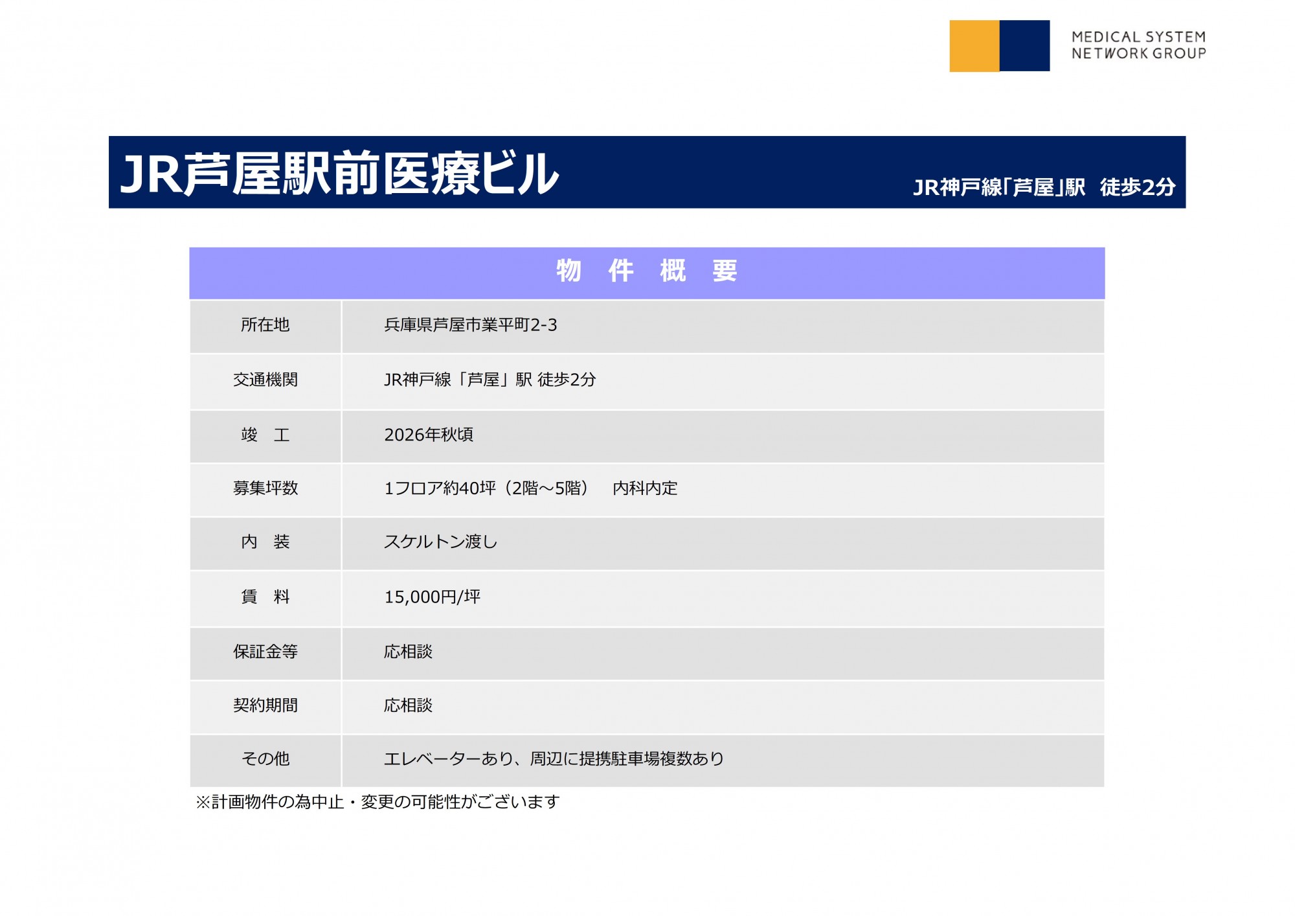Click the スケルトン渡し interior value
Image resolution: width=1295 pixels, height=916 pixels.
[x=440, y=542]
